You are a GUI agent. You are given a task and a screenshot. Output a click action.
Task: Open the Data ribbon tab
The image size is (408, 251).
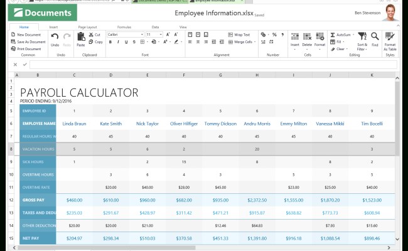pos(155,27)
